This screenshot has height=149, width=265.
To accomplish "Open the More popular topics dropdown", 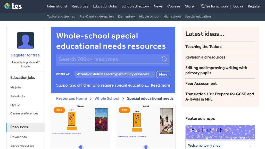I will tap(163, 74).
